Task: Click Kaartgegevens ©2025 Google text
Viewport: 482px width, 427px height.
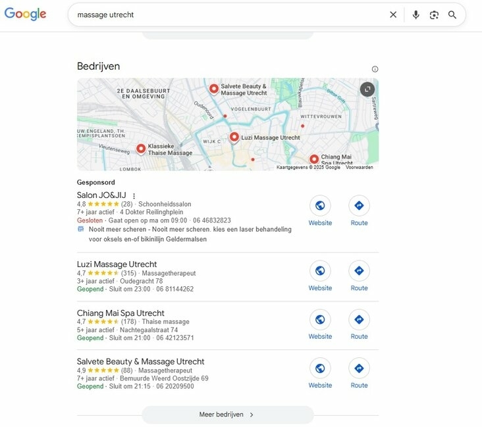Action: pos(308,167)
